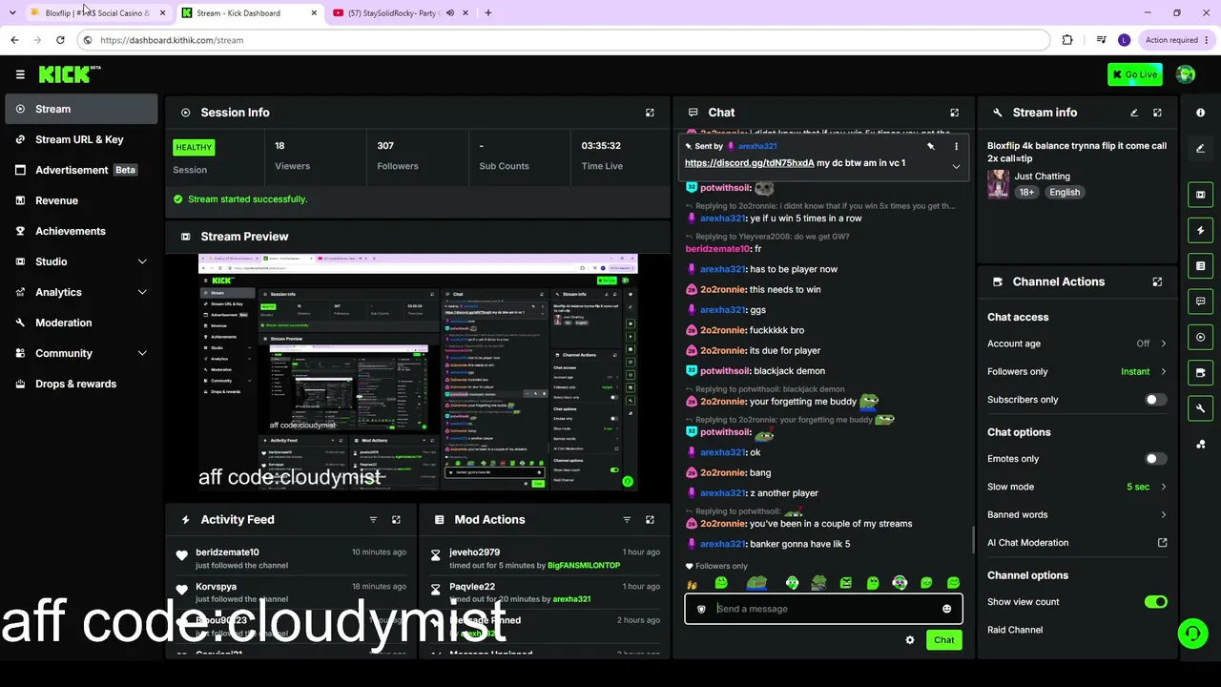
Task: Expand the Session Info panel to fullscreen
Action: pos(650,113)
